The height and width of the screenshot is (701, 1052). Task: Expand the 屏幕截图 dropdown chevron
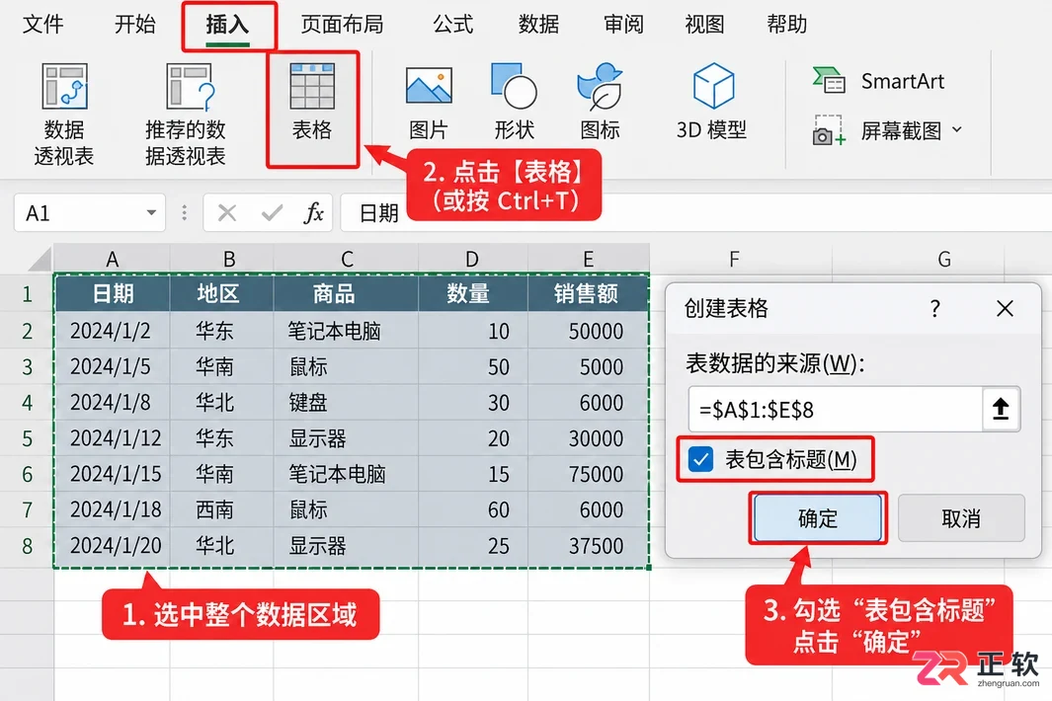pos(957,129)
